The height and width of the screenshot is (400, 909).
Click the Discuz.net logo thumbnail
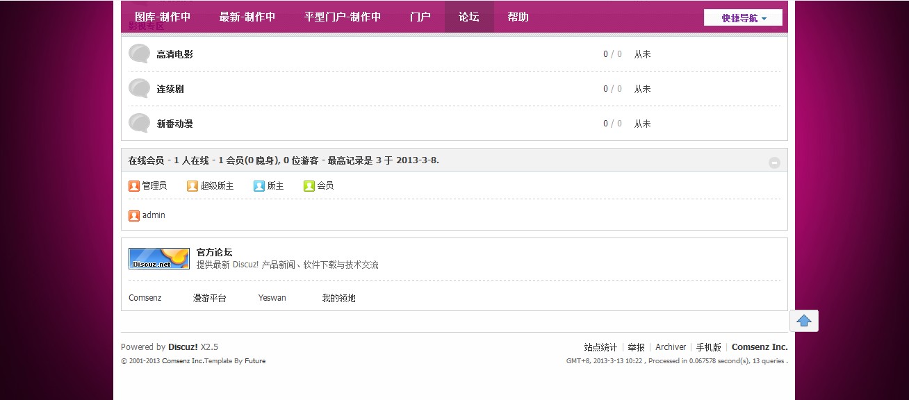(158, 258)
